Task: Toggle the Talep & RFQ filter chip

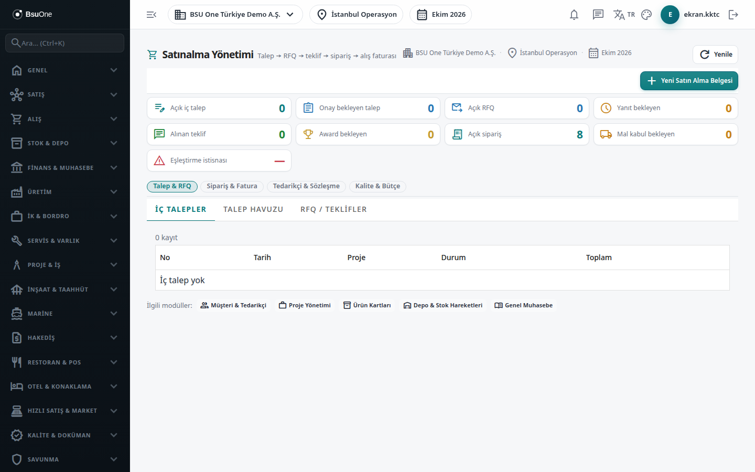Action: (172, 186)
